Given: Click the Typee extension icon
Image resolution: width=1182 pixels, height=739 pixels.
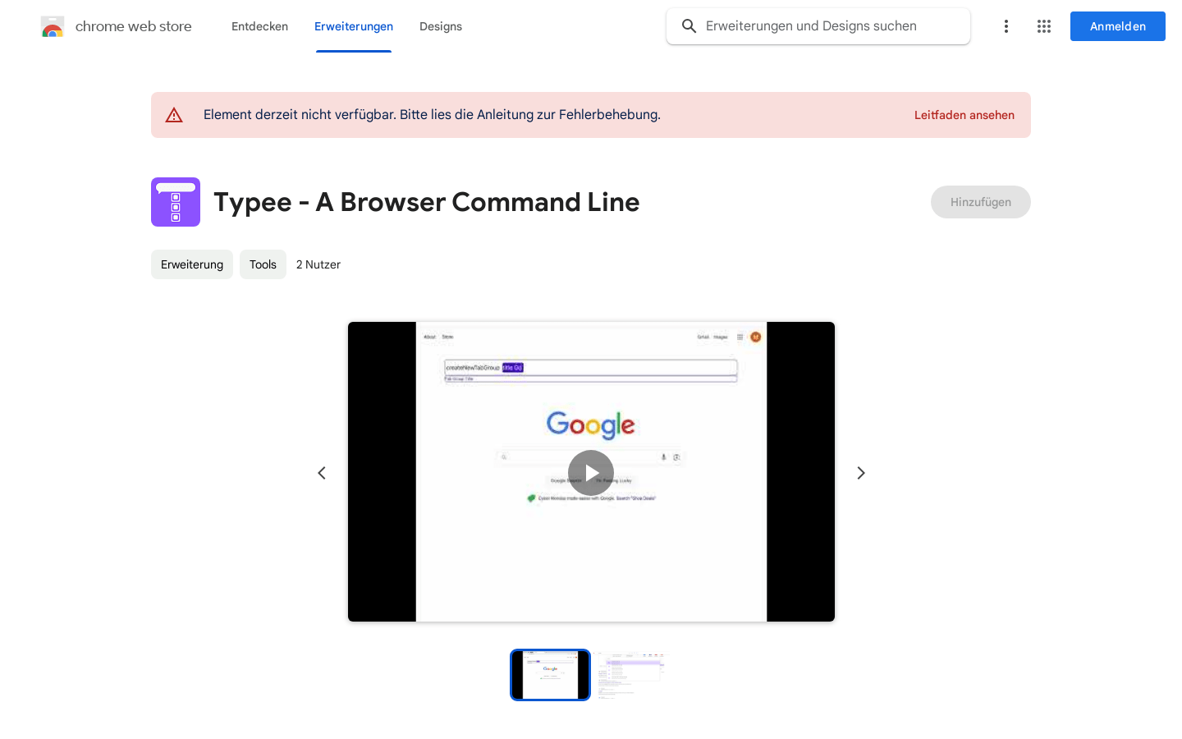Looking at the screenshot, I should coord(176,202).
